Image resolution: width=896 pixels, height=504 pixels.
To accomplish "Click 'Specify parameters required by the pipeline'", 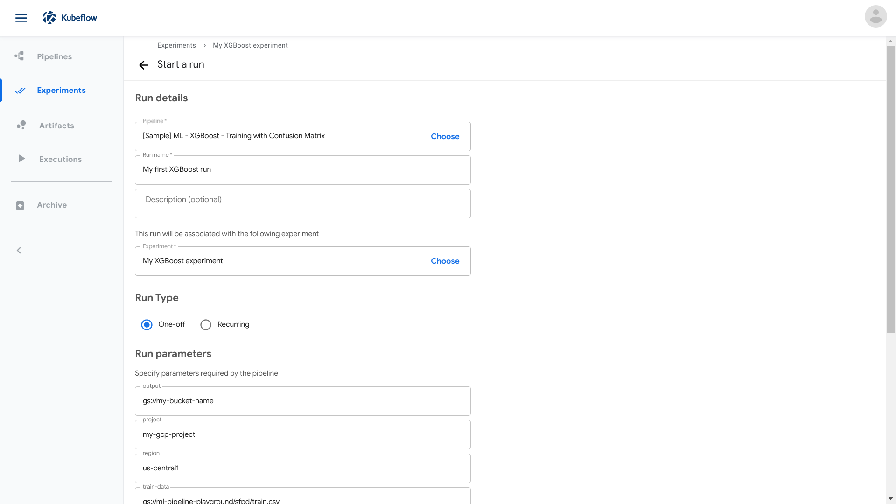I will point(206,373).
